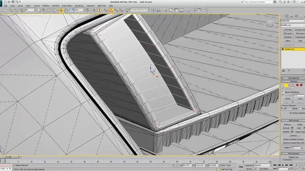Open the MAXScript menu
This screenshot has height=171, width=305.
(102, 6)
